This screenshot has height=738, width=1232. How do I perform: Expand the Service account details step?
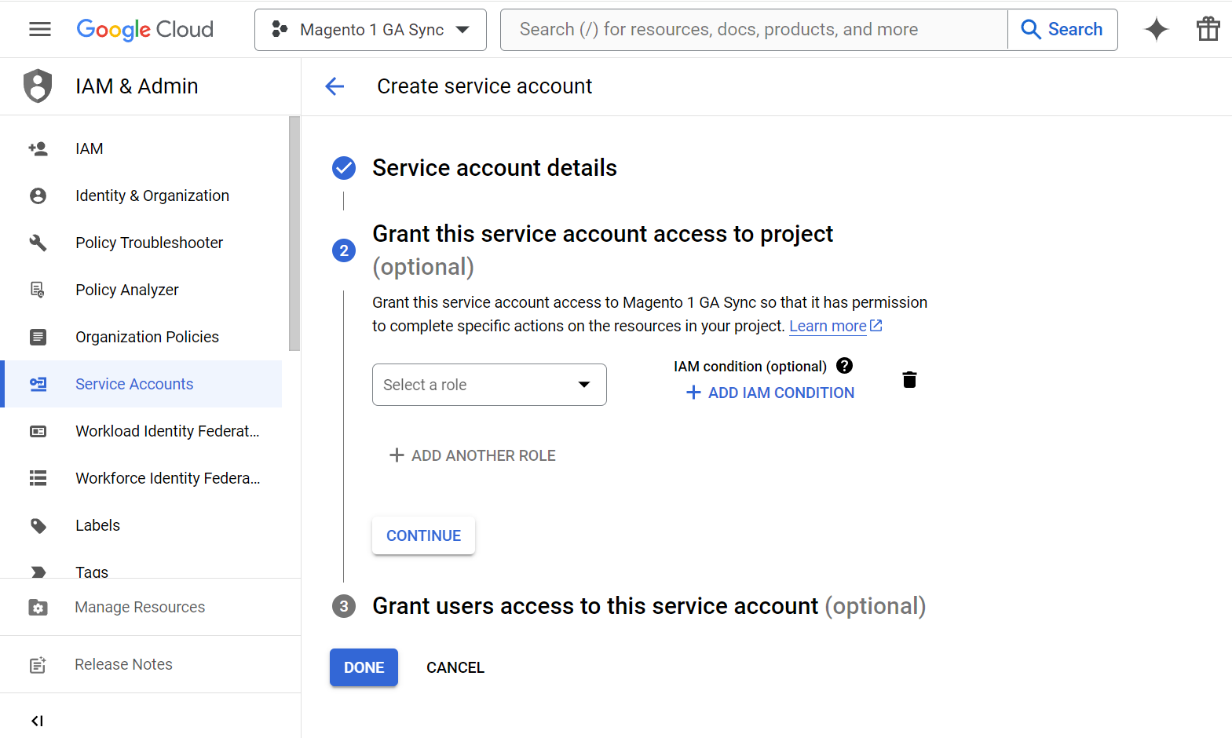click(494, 168)
